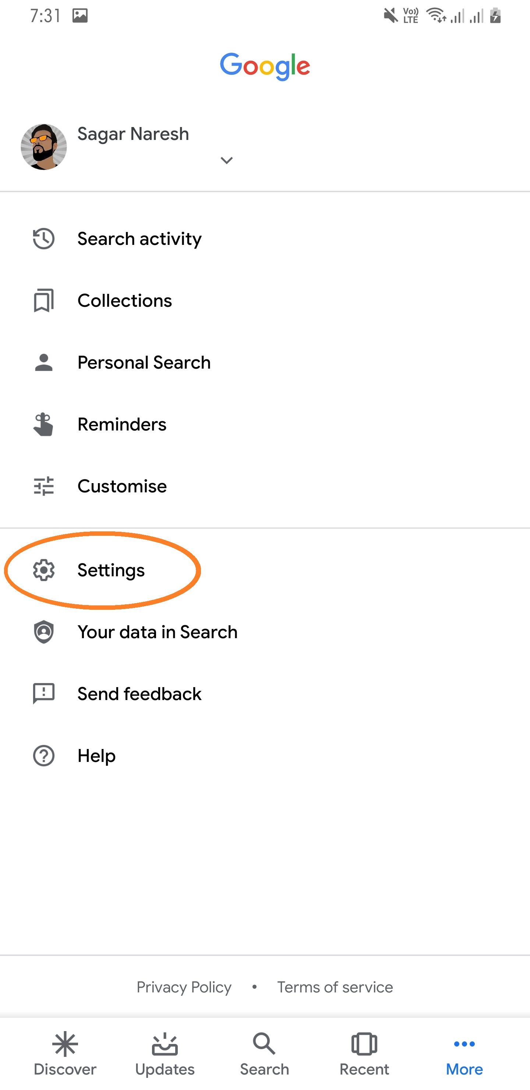The width and height of the screenshot is (530, 1090).
Task: Tap the Customise sliders icon
Action: click(x=43, y=486)
